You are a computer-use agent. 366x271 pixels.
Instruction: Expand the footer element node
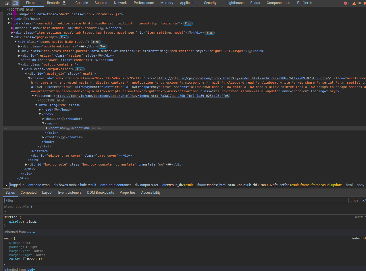pos(43,137)
